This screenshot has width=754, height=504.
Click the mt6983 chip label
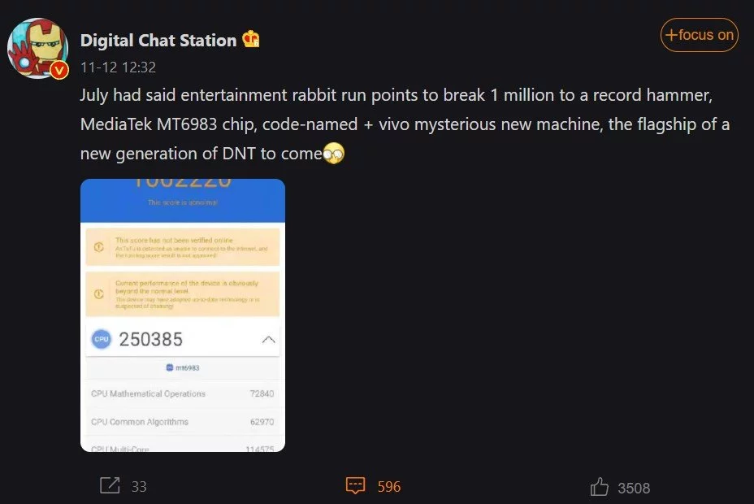[x=183, y=367]
